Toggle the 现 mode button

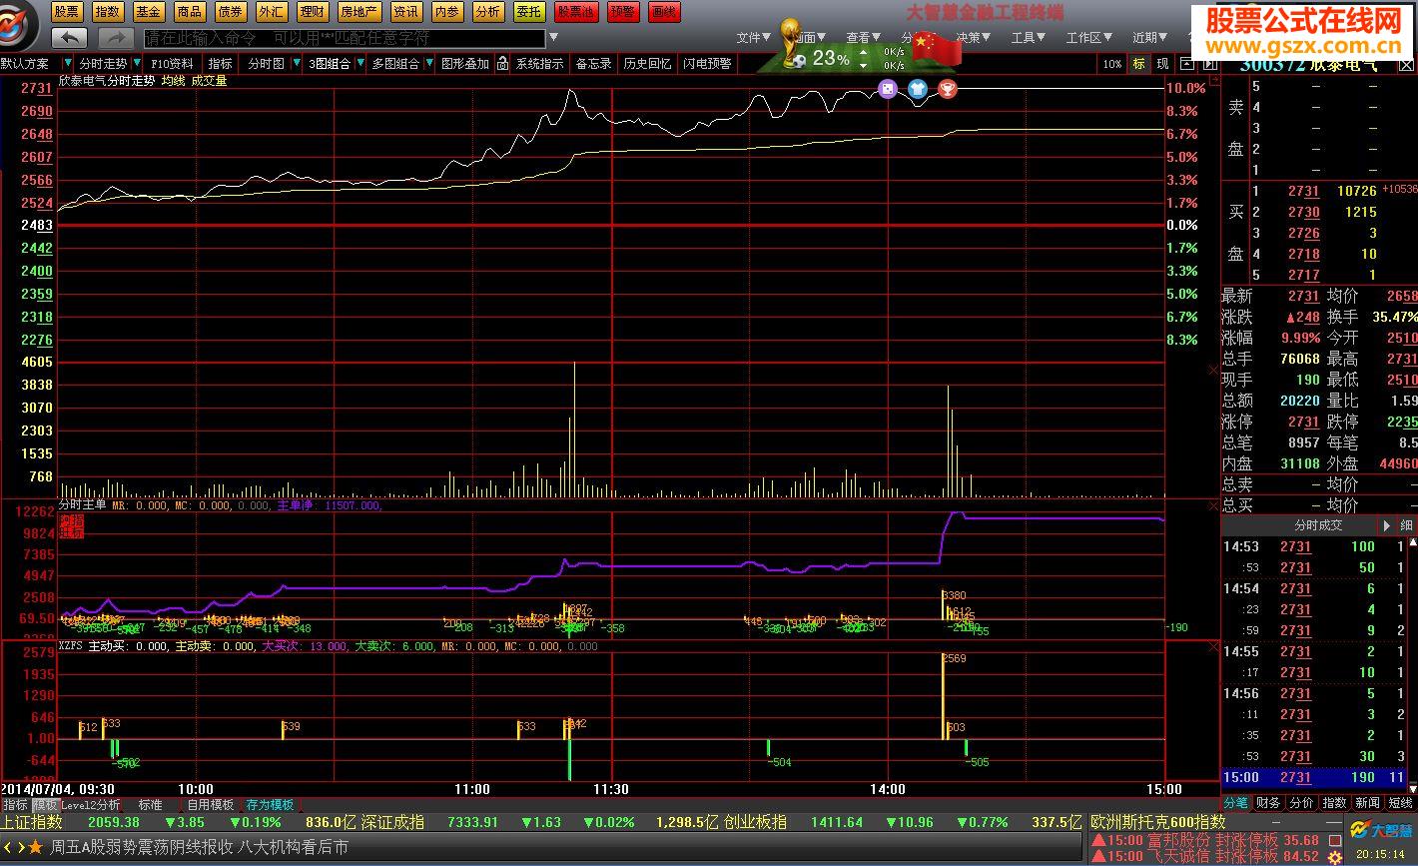point(1162,63)
